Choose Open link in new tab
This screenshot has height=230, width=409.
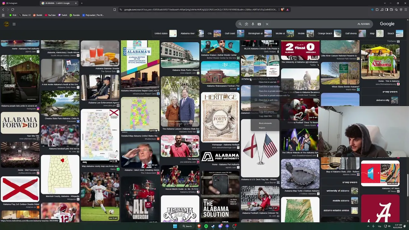pos(268,82)
